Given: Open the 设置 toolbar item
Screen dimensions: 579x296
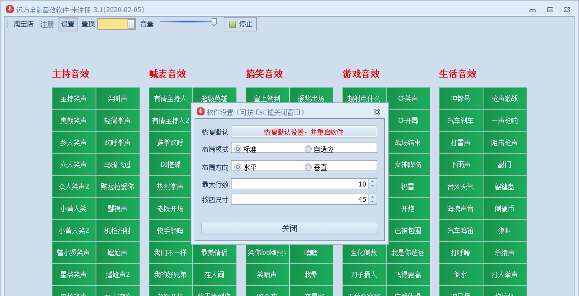Looking at the screenshot, I should point(68,24).
